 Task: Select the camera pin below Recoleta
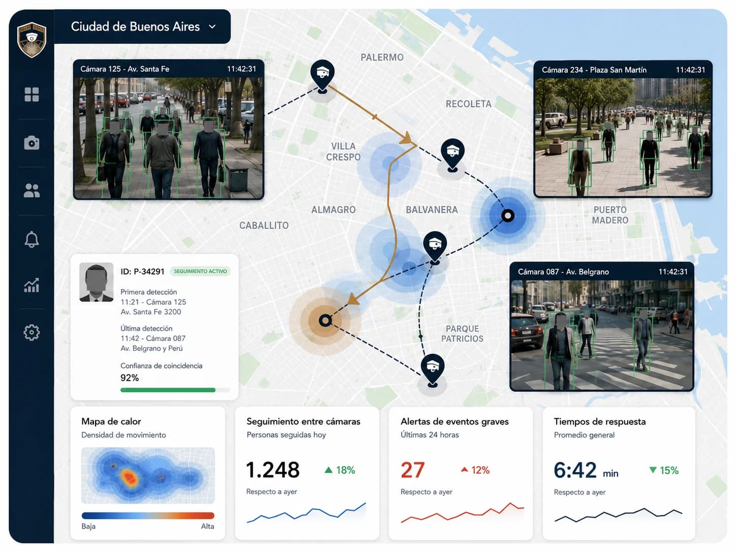(452, 155)
